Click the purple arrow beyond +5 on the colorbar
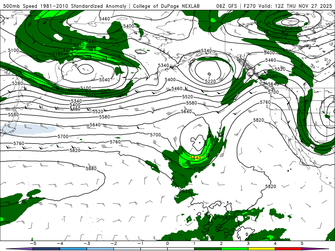 pyautogui.click(x=316, y=249)
